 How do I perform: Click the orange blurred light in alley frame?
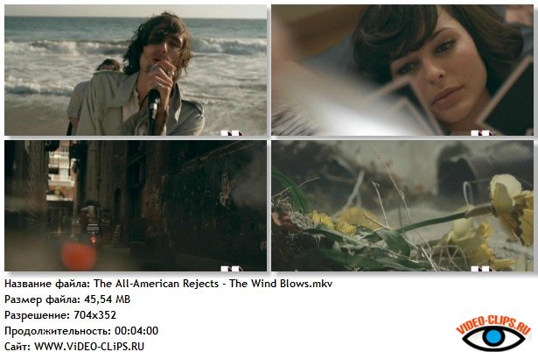coord(79,256)
